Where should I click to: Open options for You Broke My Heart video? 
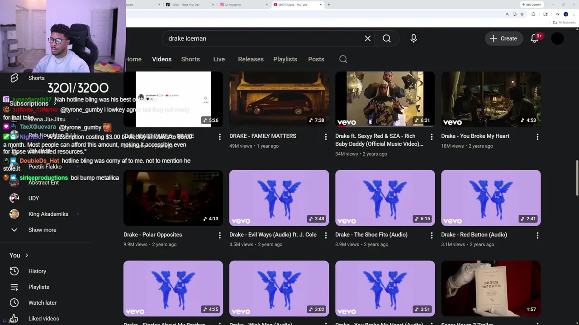pyautogui.click(x=537, y=137)
